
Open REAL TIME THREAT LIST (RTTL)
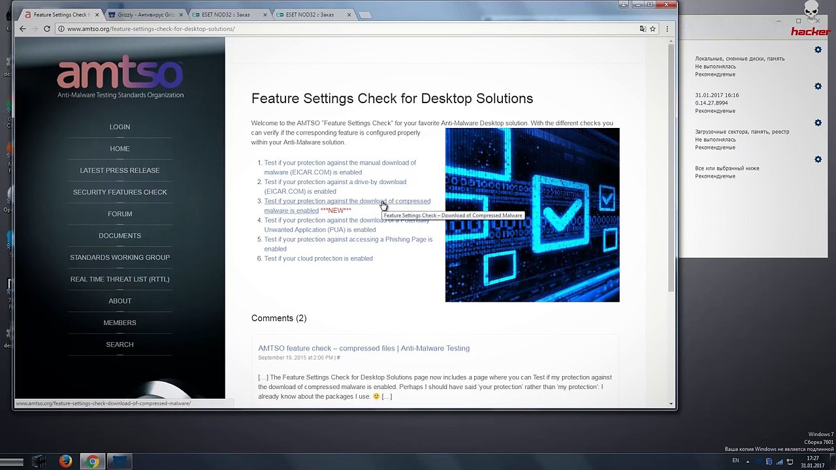click(x=120, y=279)
